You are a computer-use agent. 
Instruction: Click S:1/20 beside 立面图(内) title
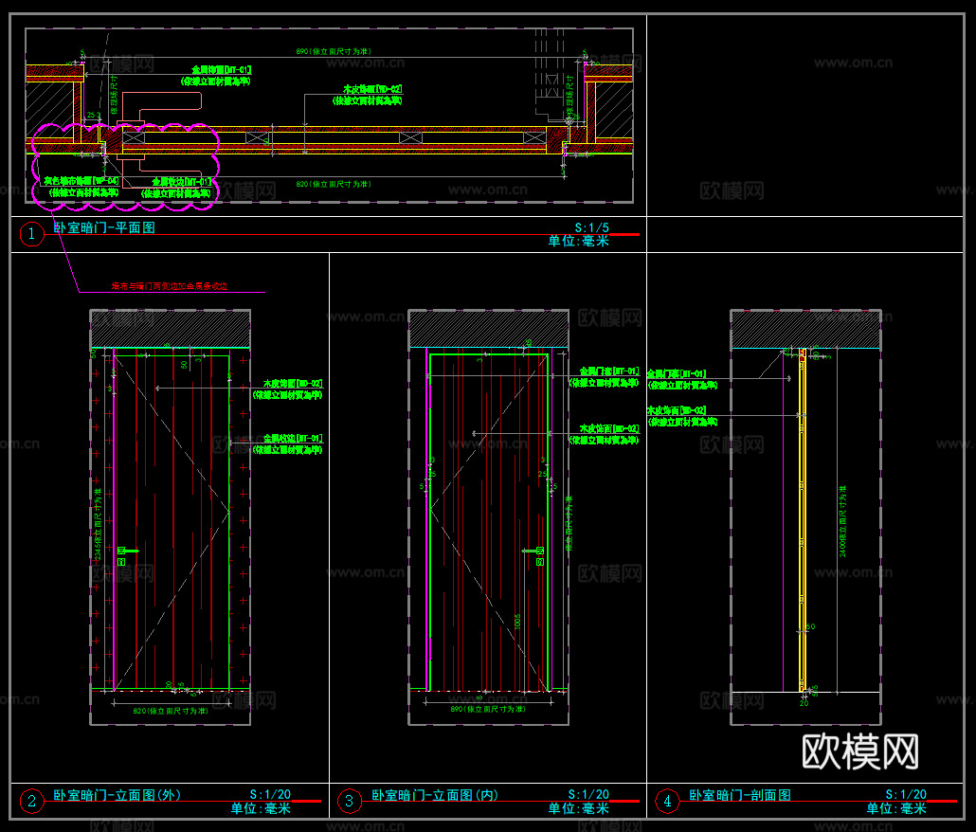(x=588, y=794)
